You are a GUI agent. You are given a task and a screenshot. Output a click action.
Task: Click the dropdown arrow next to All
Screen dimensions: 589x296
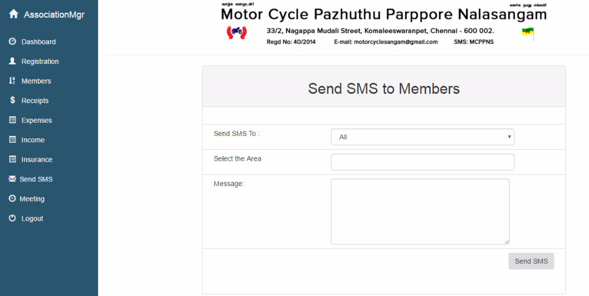[510, 137]
